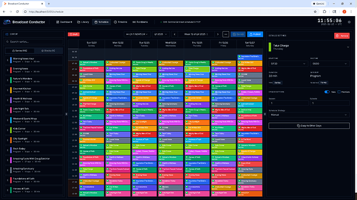Click the Wed 12/24 day column header

[171, 44]
